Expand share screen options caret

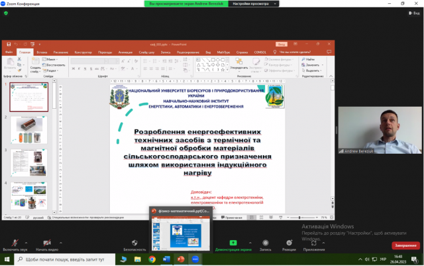(x=250, y=243)
